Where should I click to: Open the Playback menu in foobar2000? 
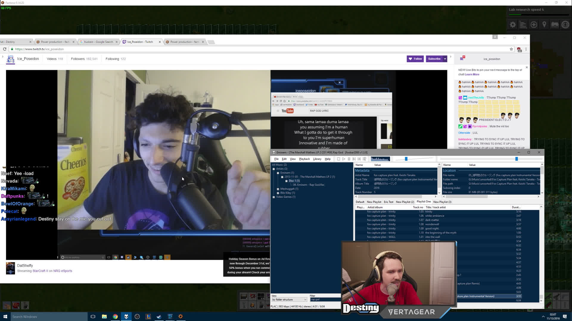click(x=304, y=159)
